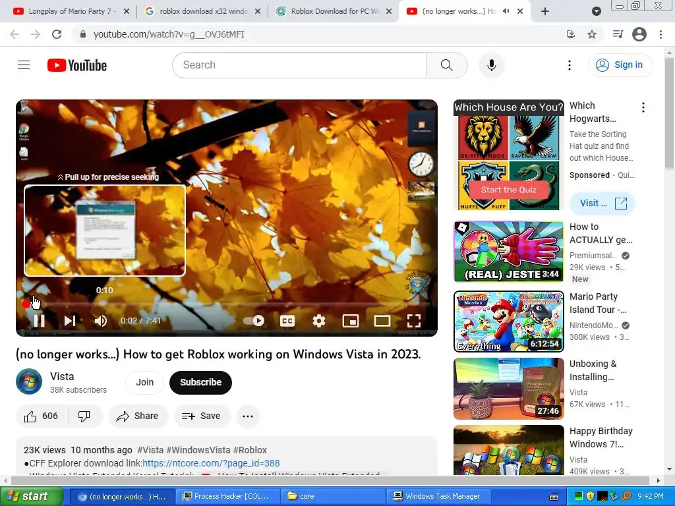Screen dimensions: 675x506
Task: Click the #Roblox hashtag
Action: [x=250, y=450]
